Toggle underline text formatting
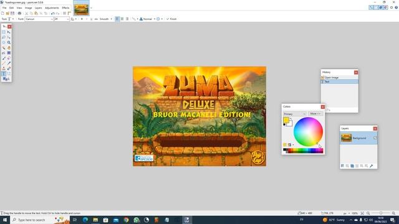This screenshot has height=224, width=399. 92,19
